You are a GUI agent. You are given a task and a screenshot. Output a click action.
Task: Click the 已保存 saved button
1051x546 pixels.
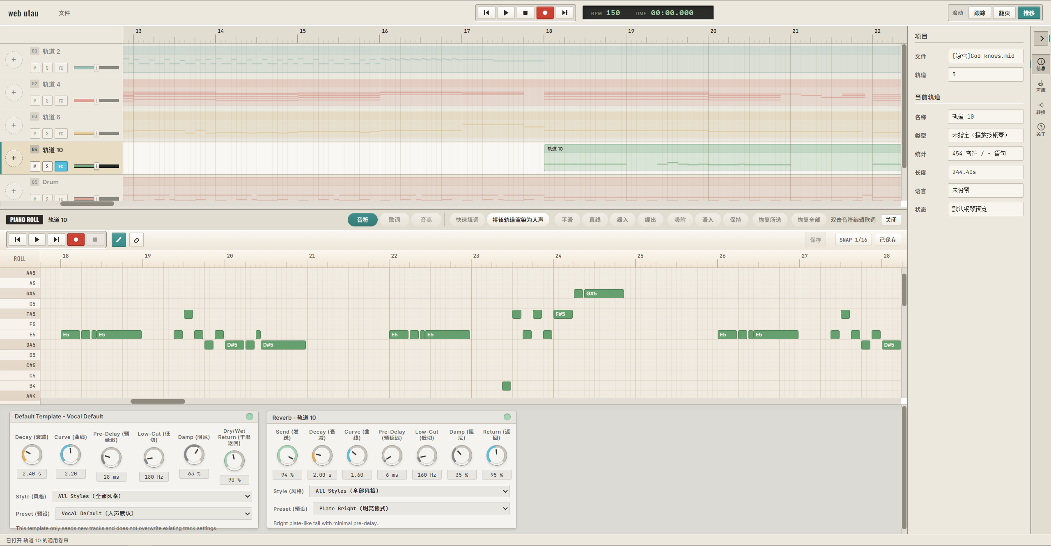888,240
